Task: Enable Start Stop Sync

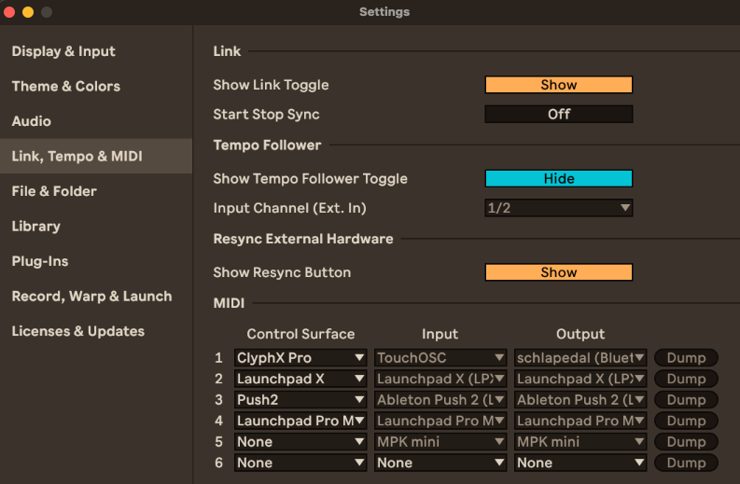Action: [x=558, y=114]
